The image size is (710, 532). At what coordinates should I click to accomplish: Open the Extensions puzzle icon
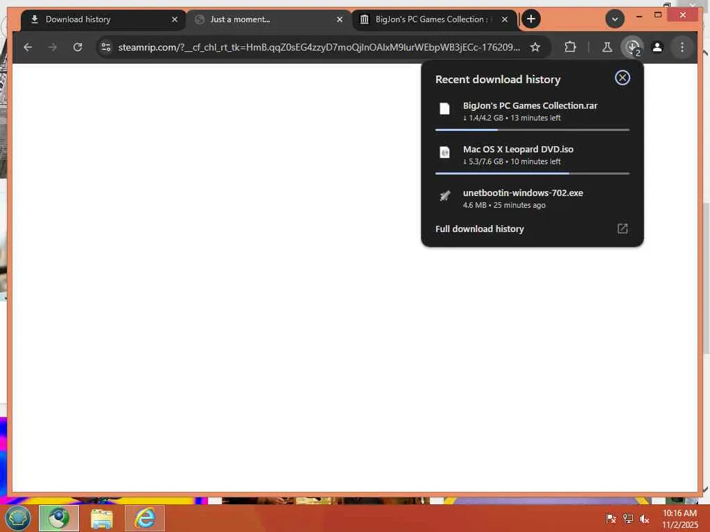pyautogui.click(x=570, y=47)
